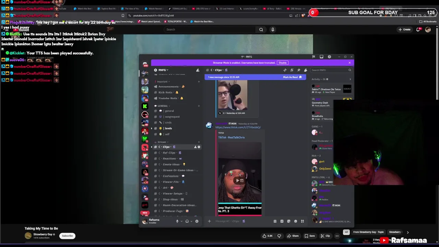Expand headphone output options arrow
The image size is (439, 247).
[191, 221]
